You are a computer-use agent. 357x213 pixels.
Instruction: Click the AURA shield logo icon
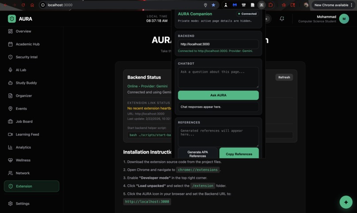coord(12,19)
